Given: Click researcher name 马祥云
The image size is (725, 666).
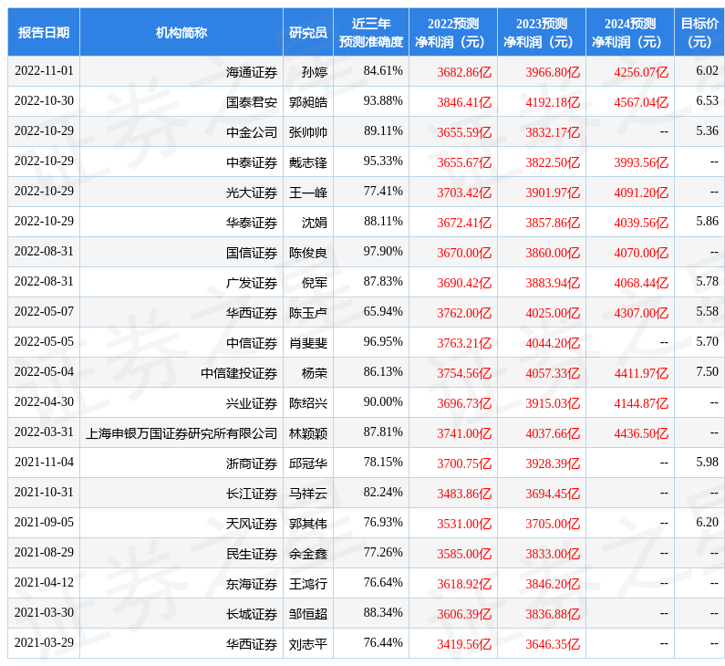Looking at the screenshot, I should [308, 493].
